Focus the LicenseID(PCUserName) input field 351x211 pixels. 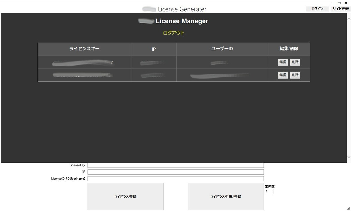click(x=175, y=178)
